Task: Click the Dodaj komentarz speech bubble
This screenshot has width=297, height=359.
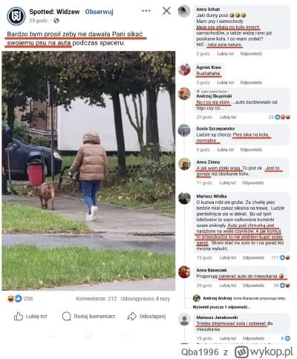Action: click(x=66, y=316)
